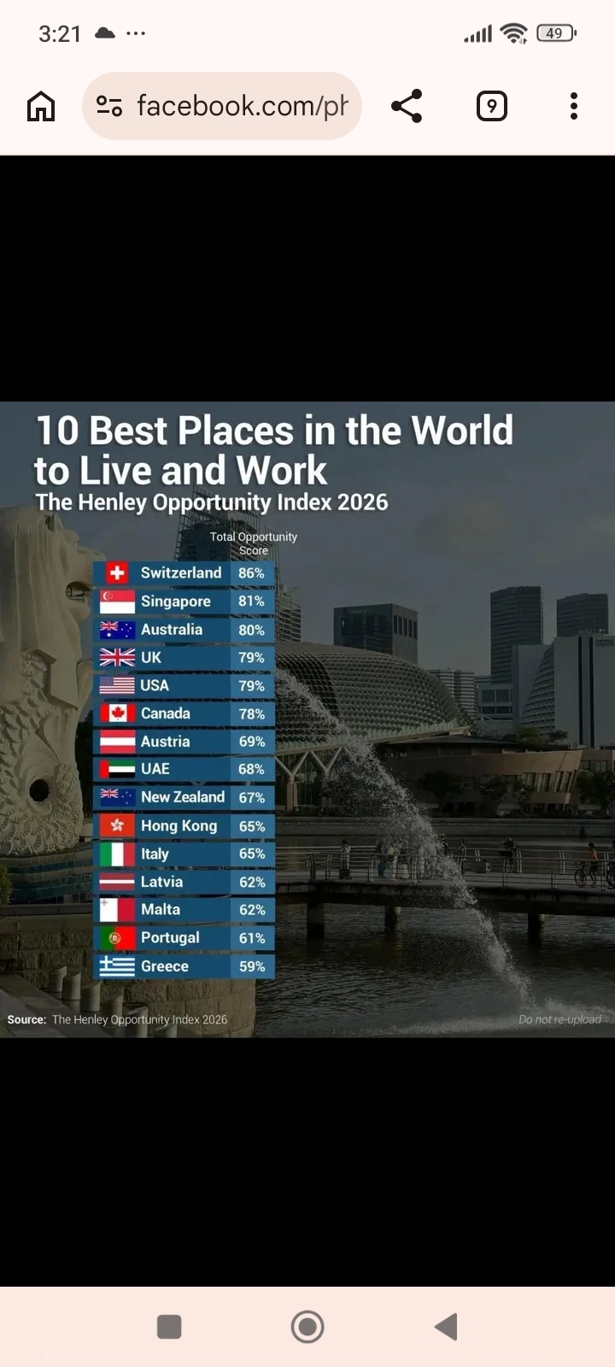Image resolution: width=615 pixels, height=1367 pixels.
Task: Tap the Singapore row label
Action: 176,601
